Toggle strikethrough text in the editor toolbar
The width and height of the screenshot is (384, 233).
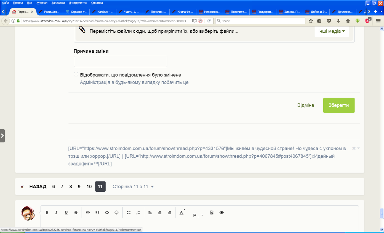coord(76,213)
